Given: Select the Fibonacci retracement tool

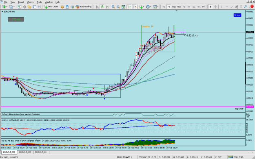Looking at the screenshot, I should click(241, 7).
